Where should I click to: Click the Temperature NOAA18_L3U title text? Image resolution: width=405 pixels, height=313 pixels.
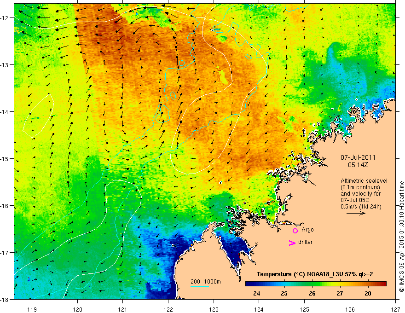(315, 274)
